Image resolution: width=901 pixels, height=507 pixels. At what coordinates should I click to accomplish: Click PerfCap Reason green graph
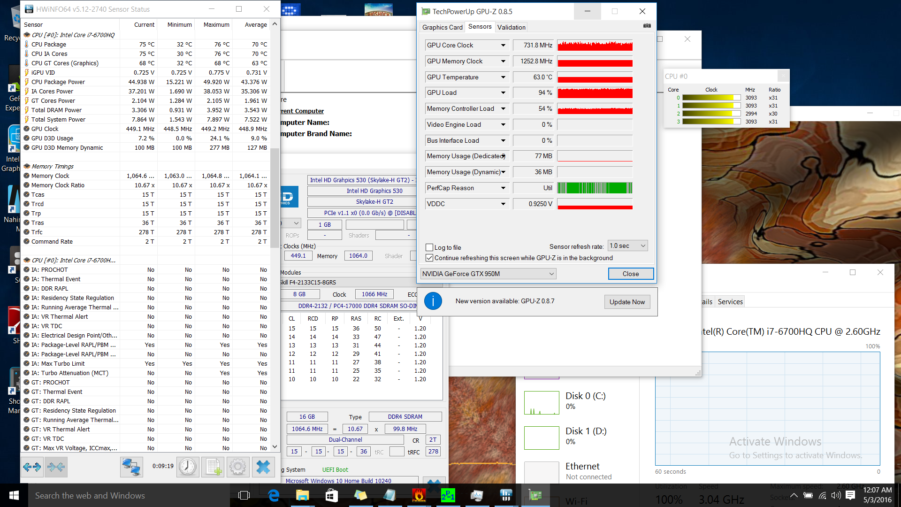coord(595,188)
